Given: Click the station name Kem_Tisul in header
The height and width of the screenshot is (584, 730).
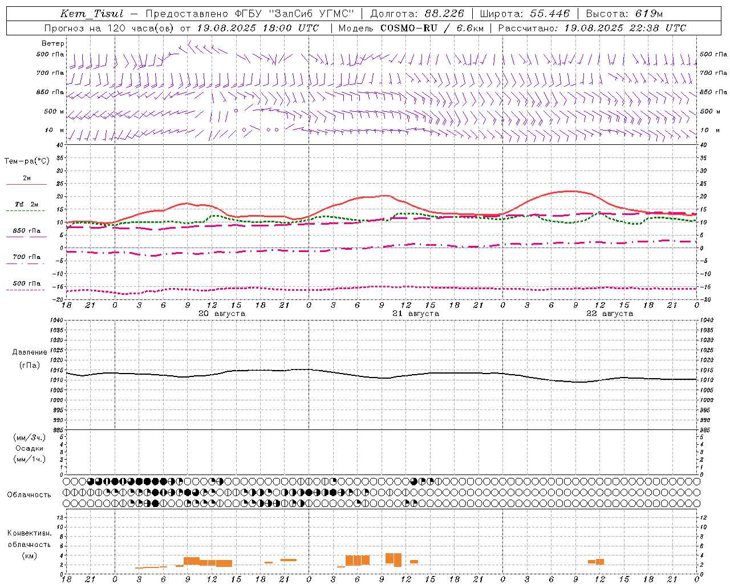Looking at the screenshot, I should [92, 14].
